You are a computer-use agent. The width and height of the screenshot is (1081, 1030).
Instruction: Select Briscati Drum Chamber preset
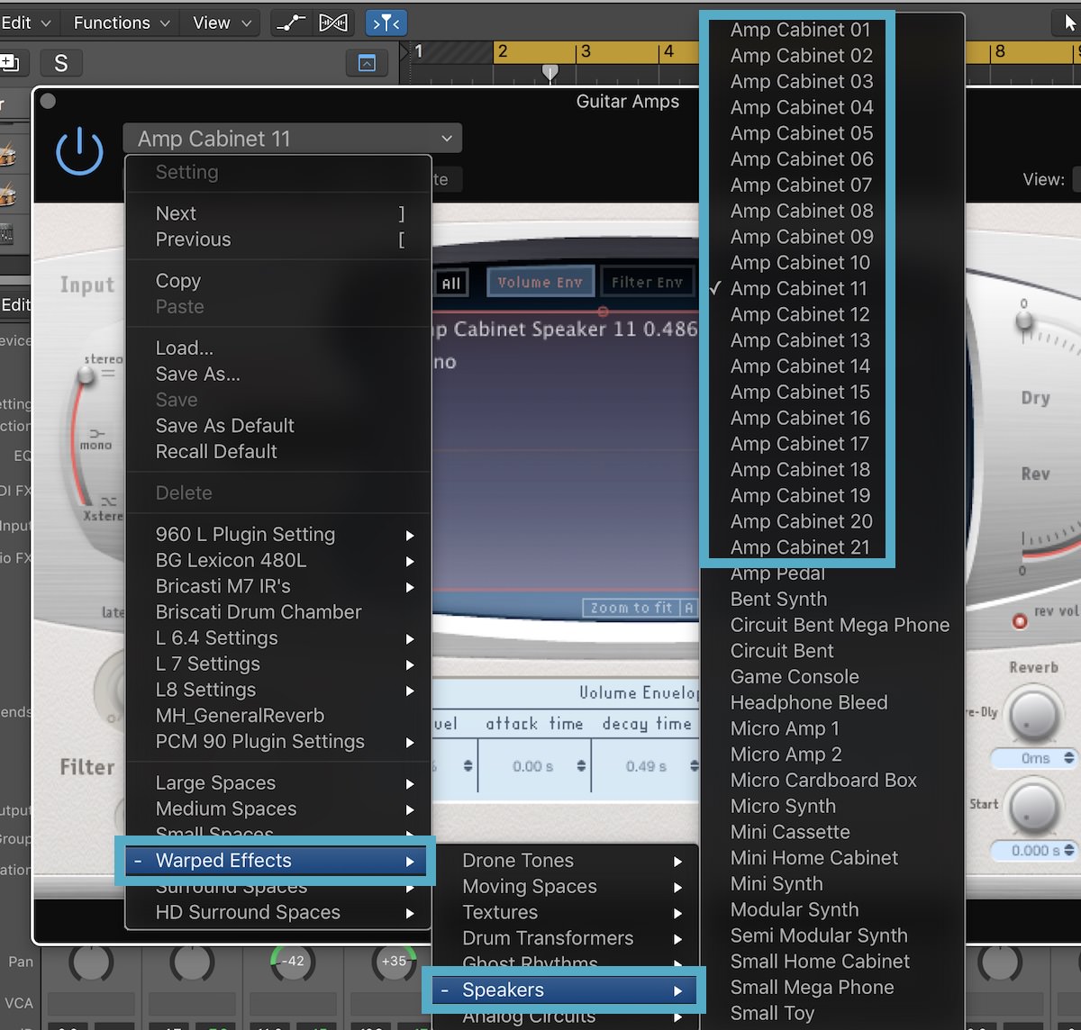(278, 612)
